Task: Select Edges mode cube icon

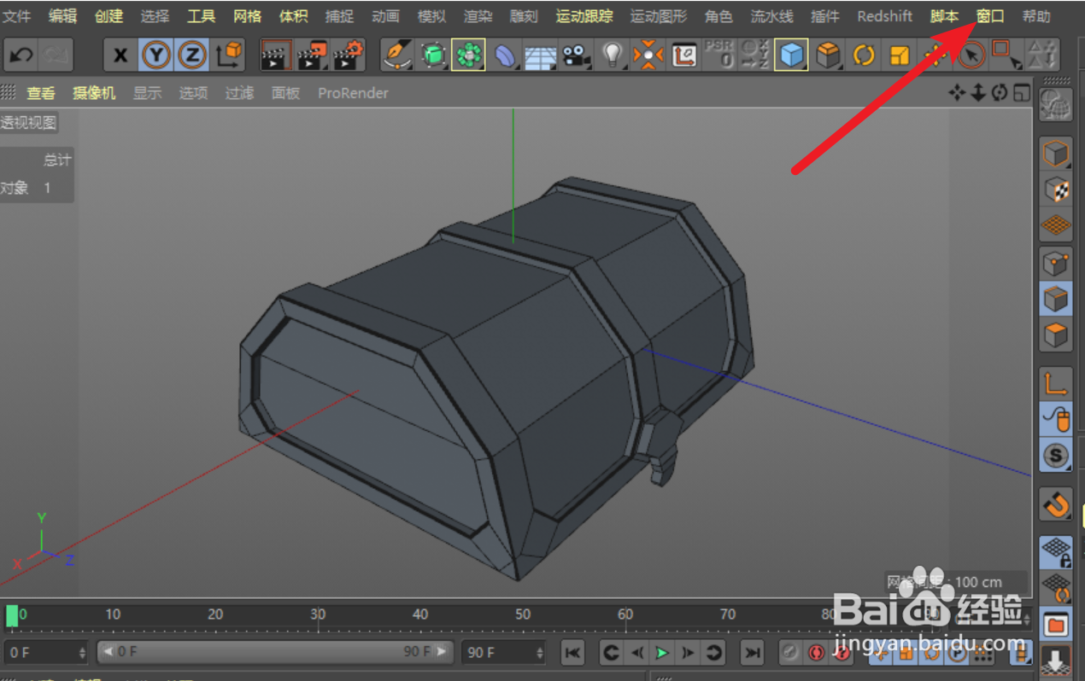Action: pos(1056,300)
